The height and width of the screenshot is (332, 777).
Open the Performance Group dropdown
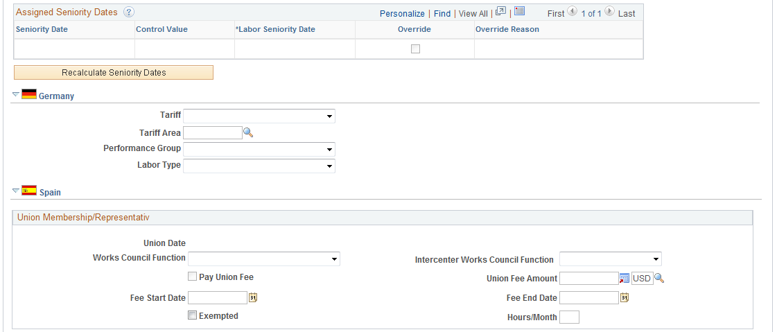click(259, 149)
